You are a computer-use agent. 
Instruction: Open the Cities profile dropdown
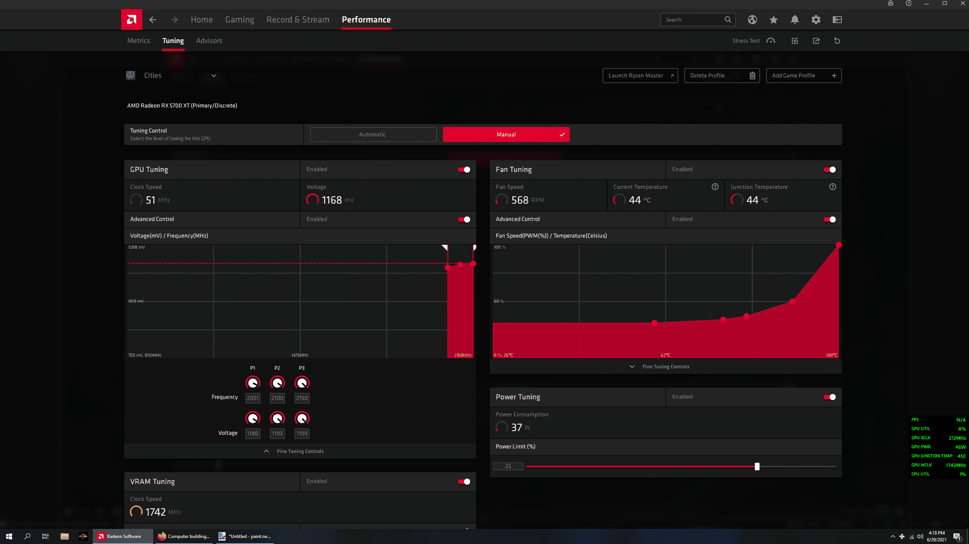coord(214,75)
